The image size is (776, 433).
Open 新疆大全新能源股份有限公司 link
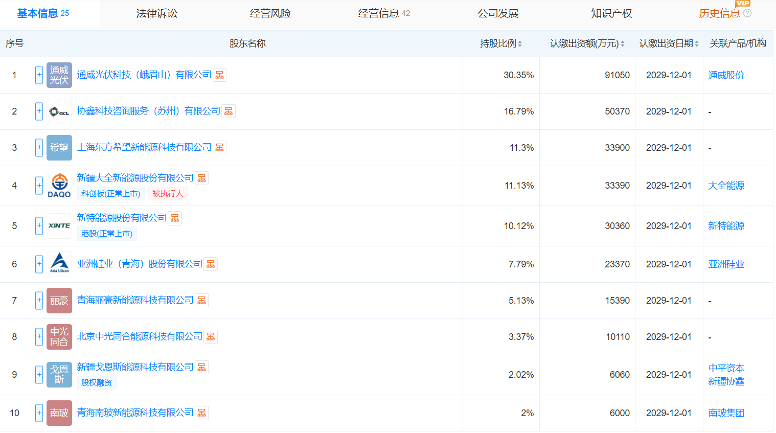coord(135,178)
